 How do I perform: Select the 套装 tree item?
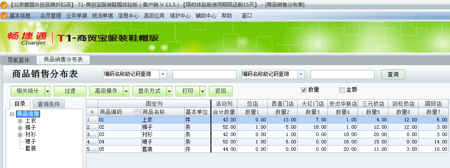[x=31, y=149]
